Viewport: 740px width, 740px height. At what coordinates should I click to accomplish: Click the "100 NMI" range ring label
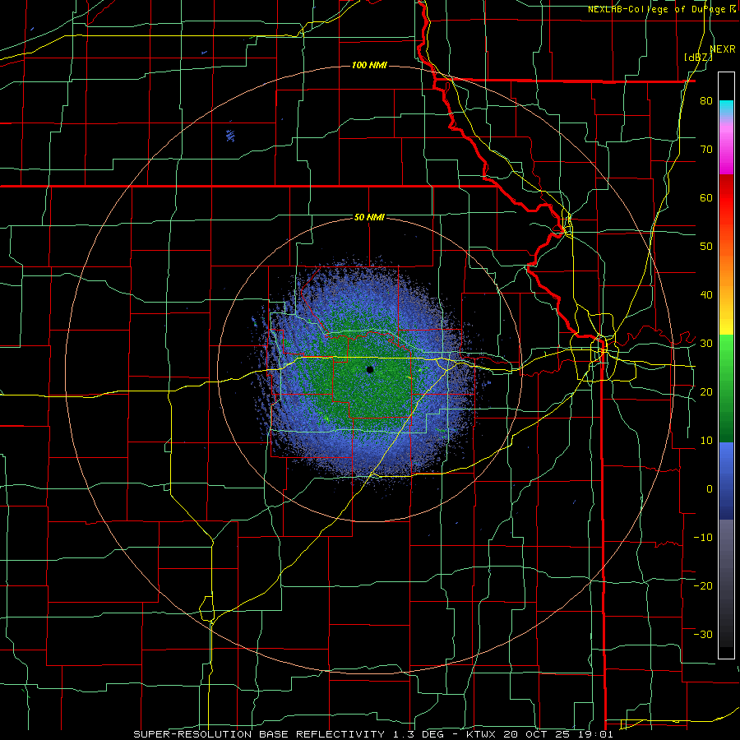click(369, 65)
